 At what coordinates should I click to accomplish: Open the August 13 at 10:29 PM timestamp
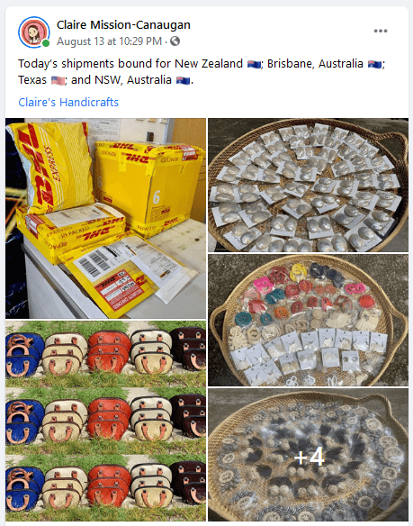(x=109, y=41)
